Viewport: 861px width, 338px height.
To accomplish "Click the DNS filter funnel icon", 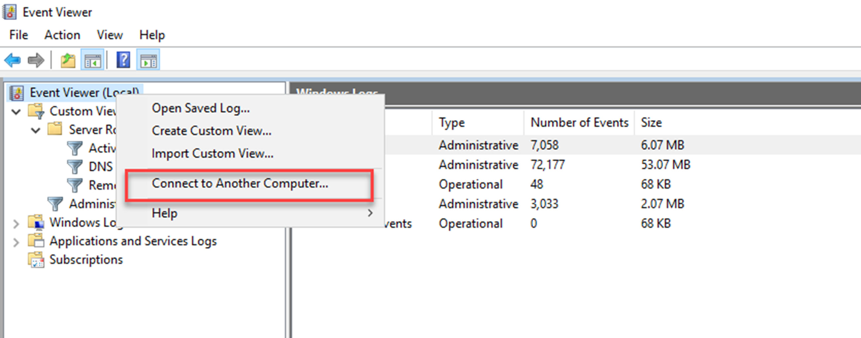I will tap(75, 167).
